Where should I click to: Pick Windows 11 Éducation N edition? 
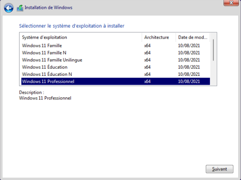[x=47, y=74]
